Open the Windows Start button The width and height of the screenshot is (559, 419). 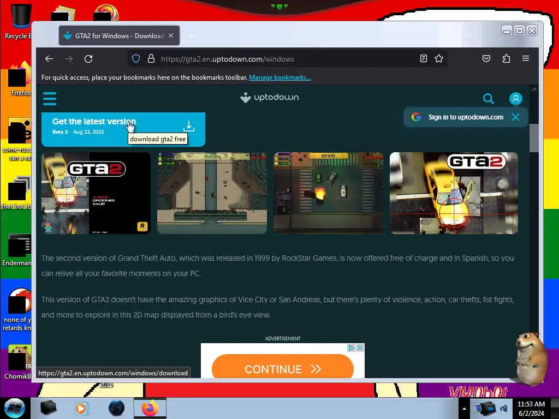click(x=15, y=408)
